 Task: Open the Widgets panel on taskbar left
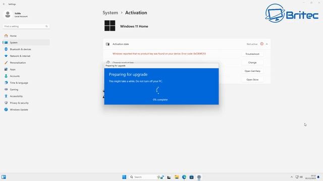tap(4, 177)
